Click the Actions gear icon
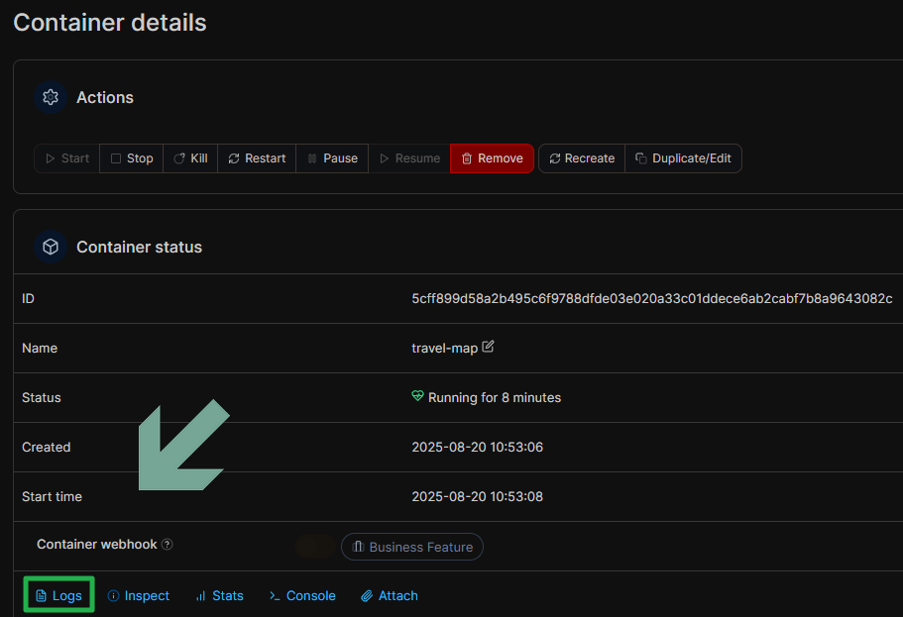The image size is (903, 617). pos(51,97)
